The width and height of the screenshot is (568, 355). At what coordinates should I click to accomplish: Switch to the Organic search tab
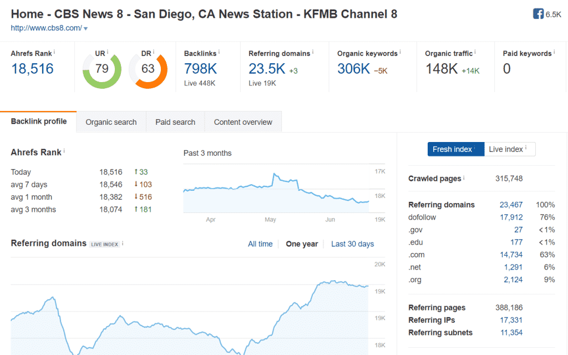[111, 122]
